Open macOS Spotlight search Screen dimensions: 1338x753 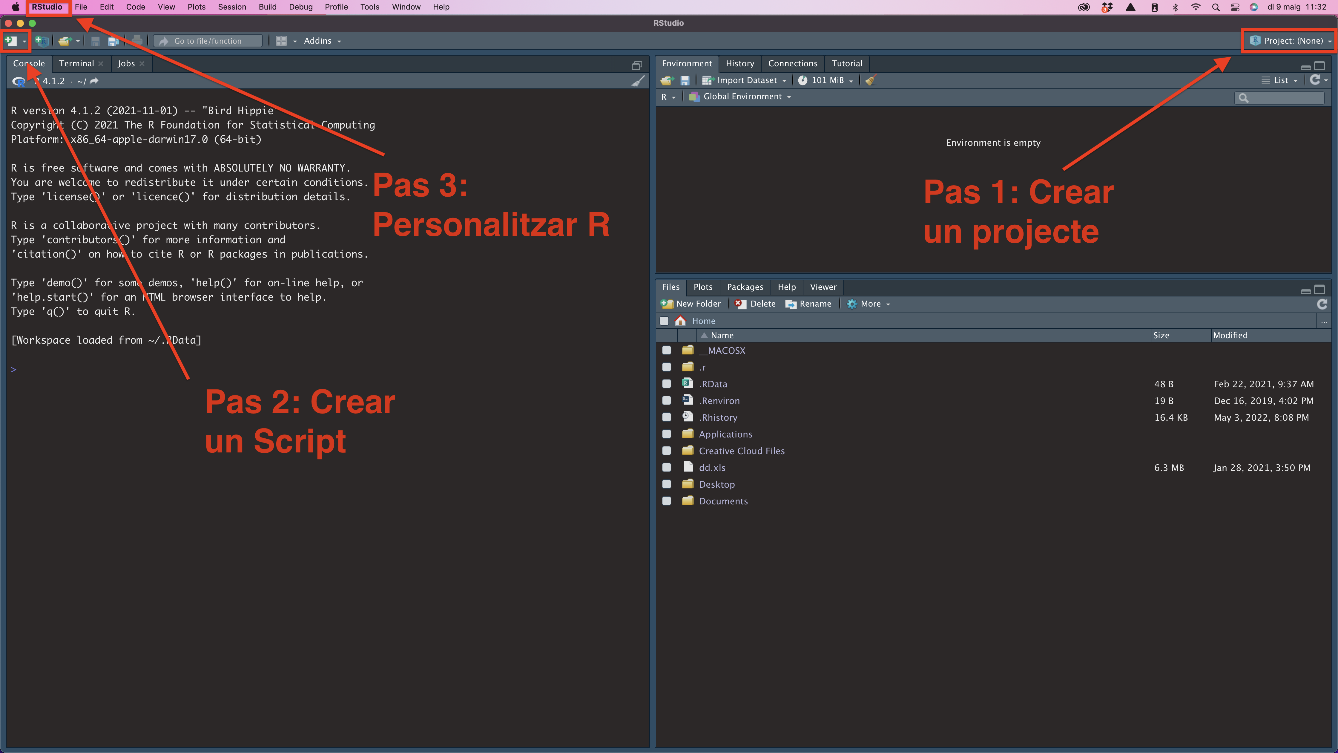1216,7
